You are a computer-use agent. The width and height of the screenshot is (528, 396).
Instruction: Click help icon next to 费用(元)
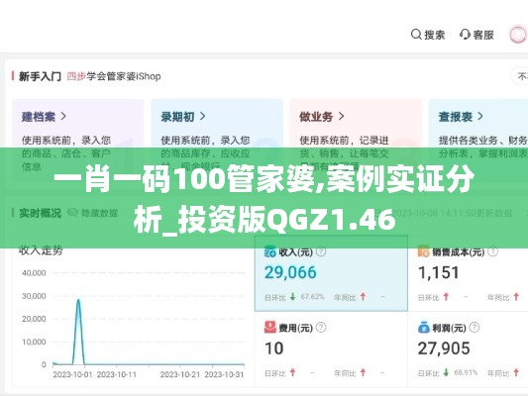tap(321, 327)
